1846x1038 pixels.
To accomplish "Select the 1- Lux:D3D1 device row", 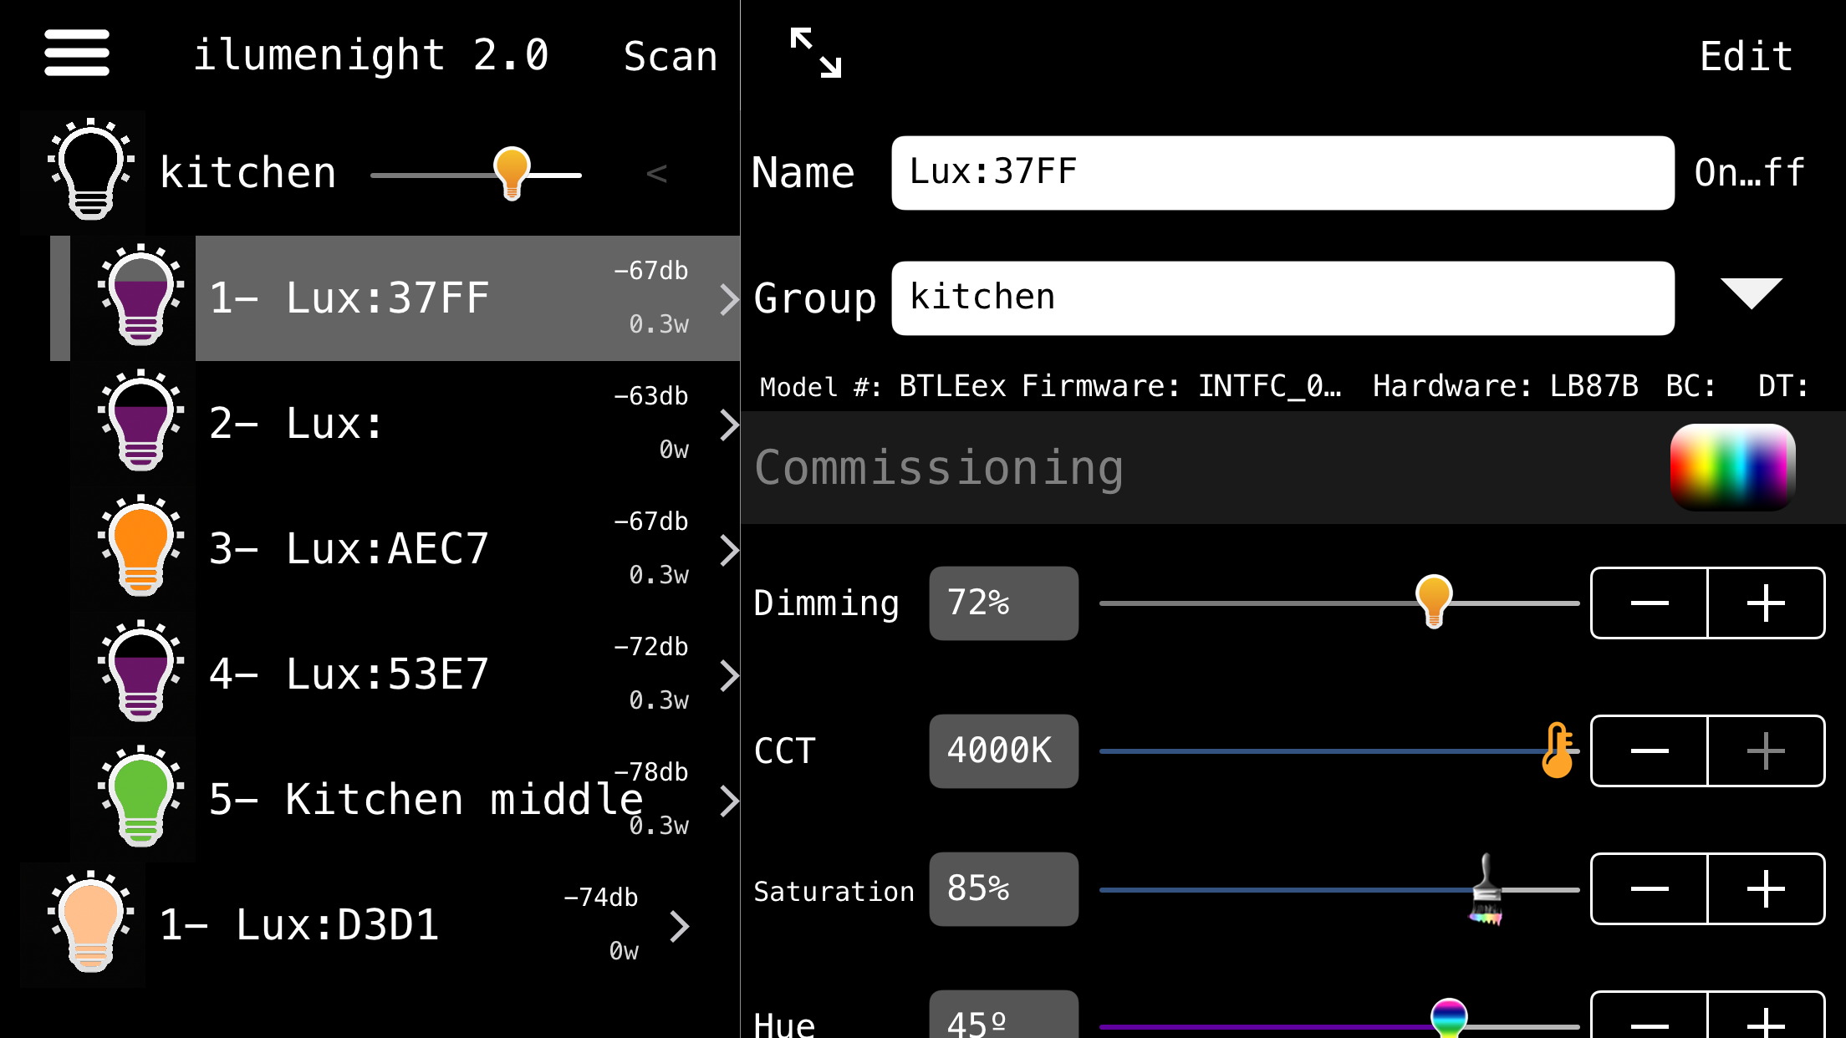I will coord(370,925).
